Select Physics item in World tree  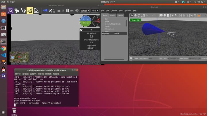[x=107, y=26]
